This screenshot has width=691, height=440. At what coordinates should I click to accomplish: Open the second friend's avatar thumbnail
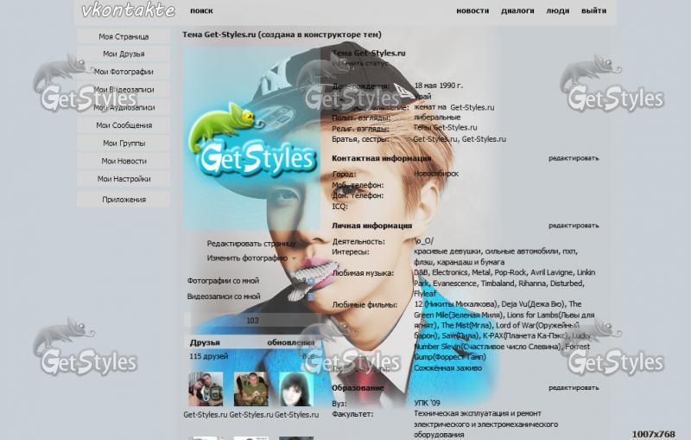coord(250,389)
